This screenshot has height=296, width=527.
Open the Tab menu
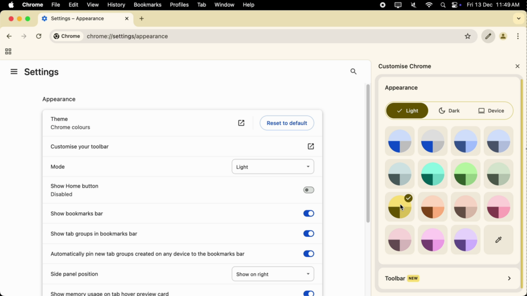tap(202, 5)
